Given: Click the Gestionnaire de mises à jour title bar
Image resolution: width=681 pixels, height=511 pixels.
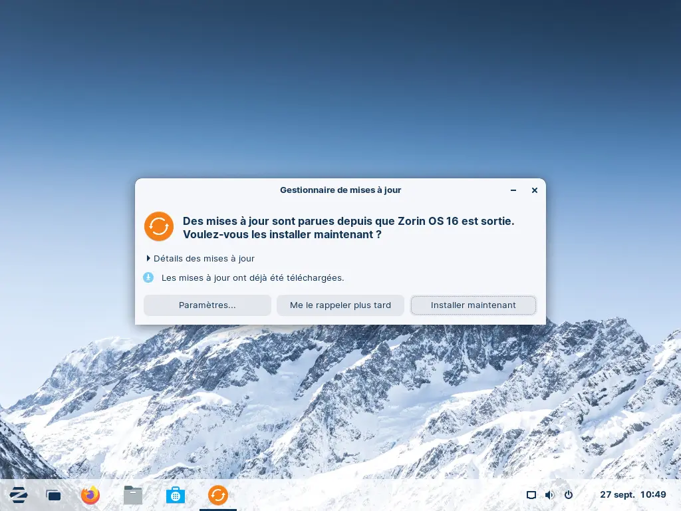Looking at the screenshot, I should [340, 190].
